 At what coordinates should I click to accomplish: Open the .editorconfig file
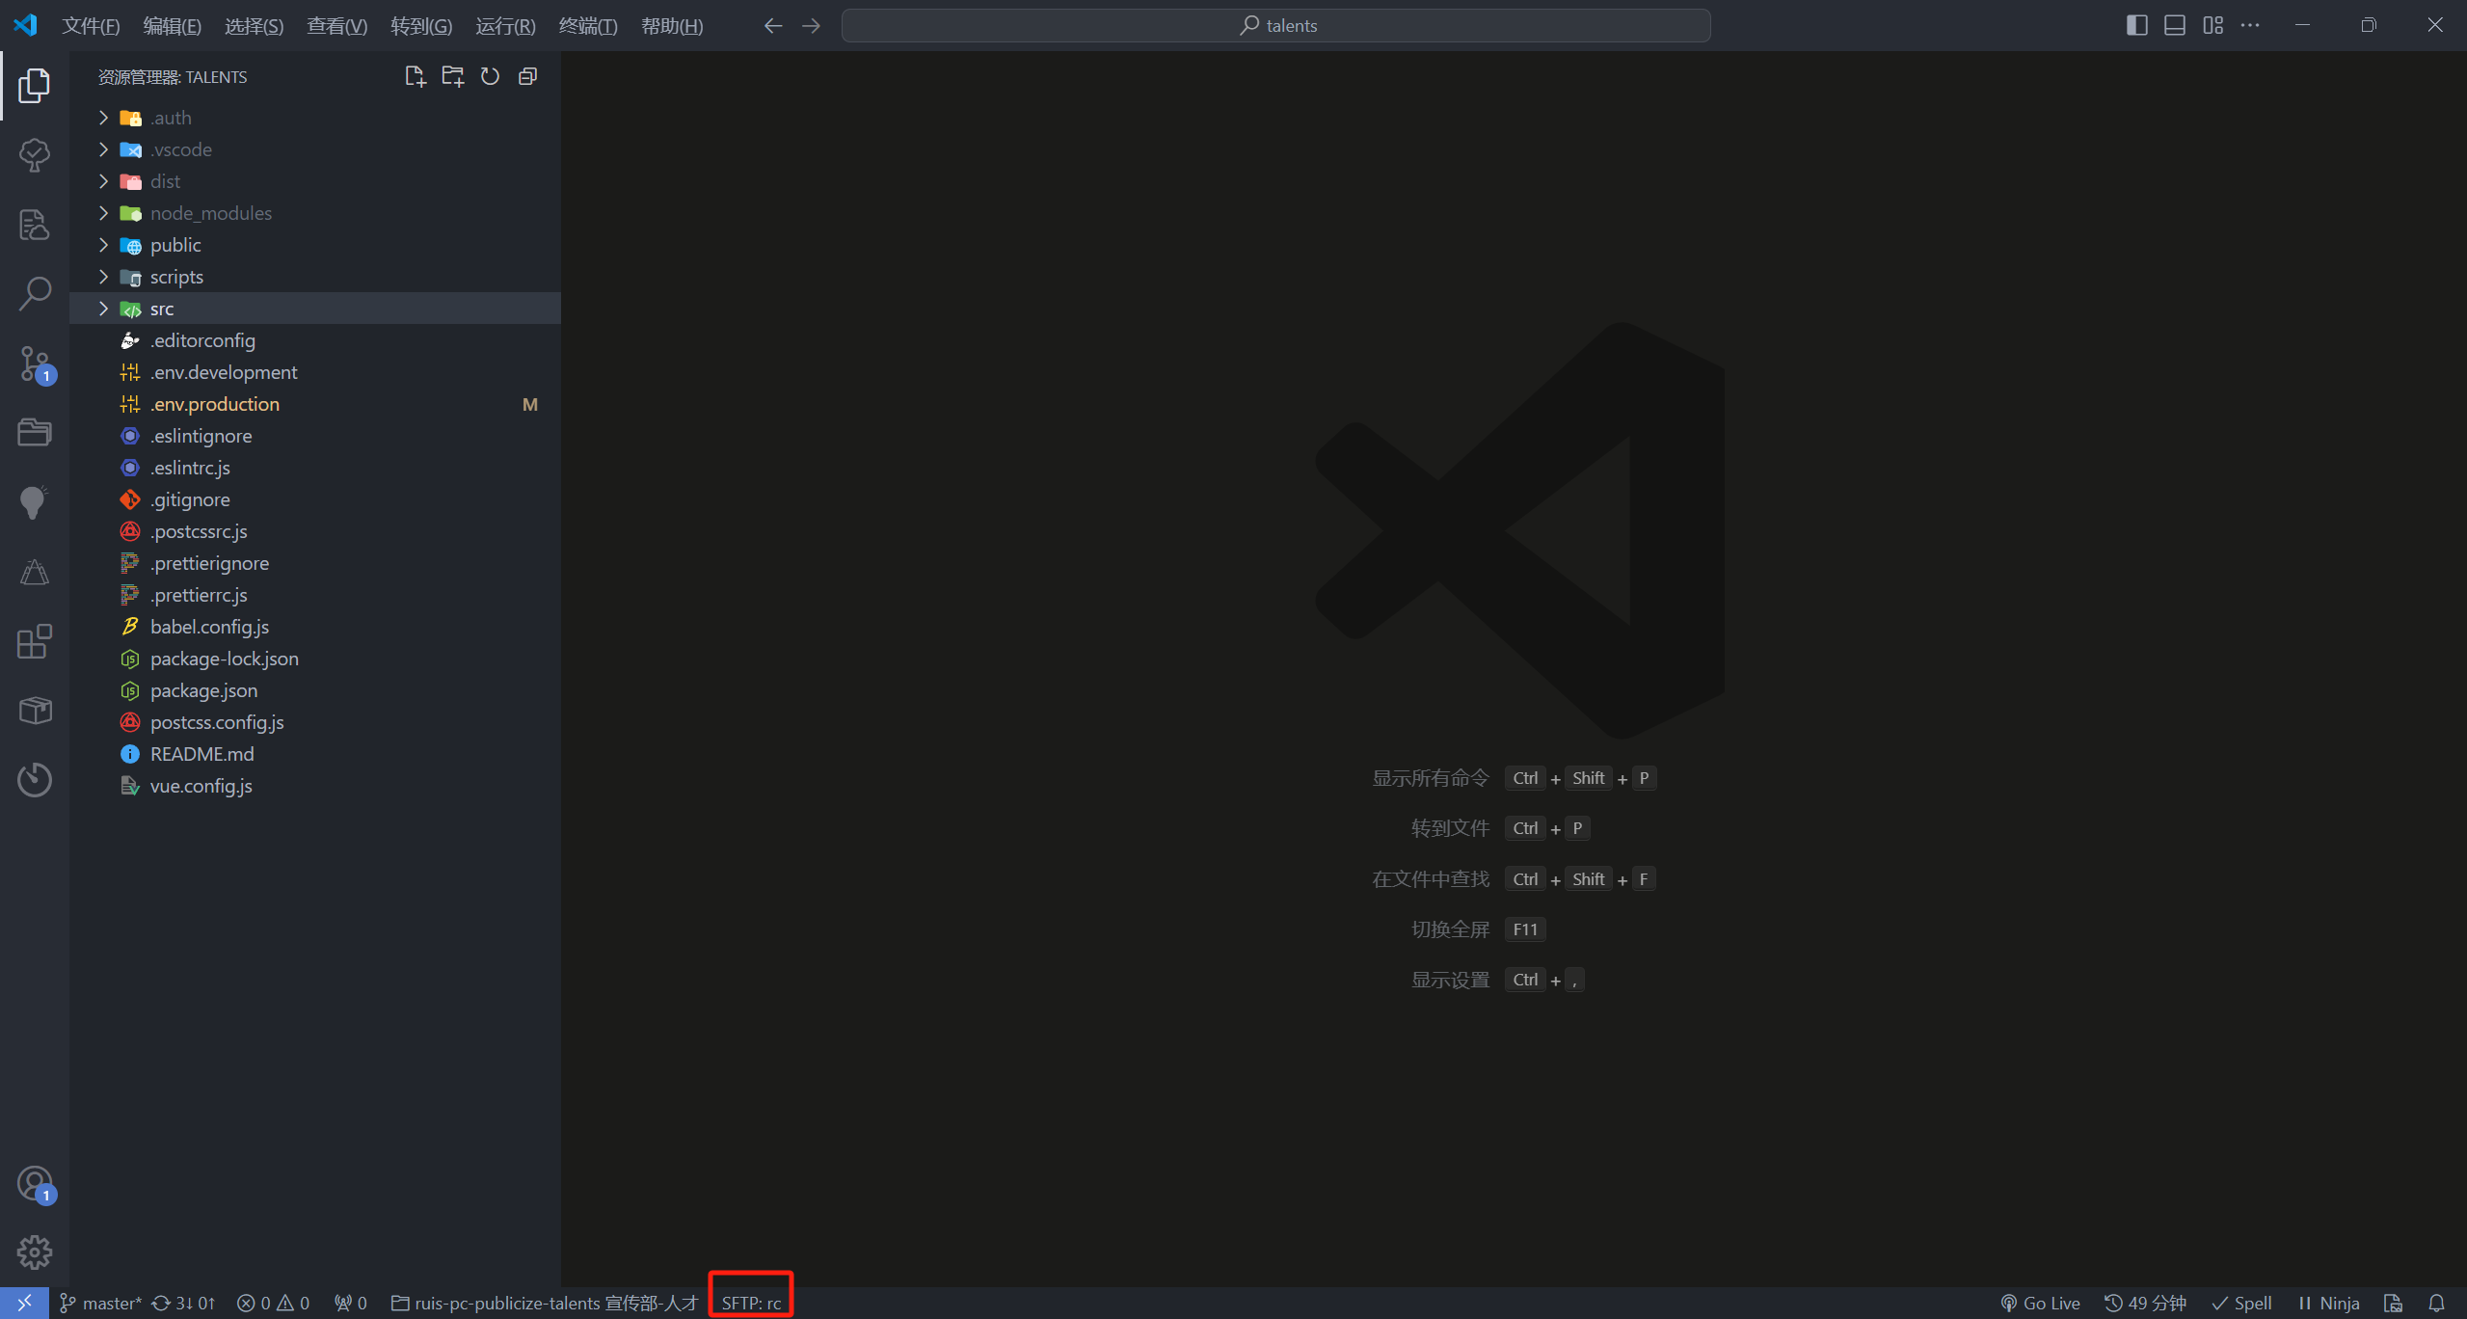[x=315, y=340]
